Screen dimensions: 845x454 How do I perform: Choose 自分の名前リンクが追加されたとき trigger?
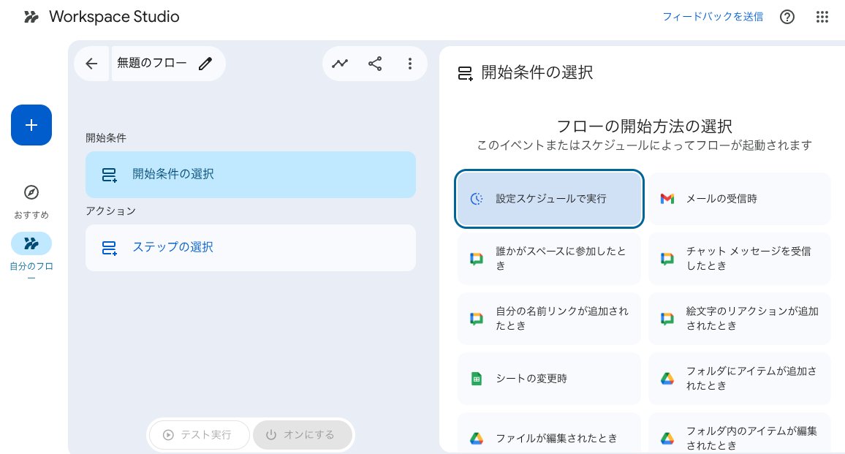tap(549, 319)
